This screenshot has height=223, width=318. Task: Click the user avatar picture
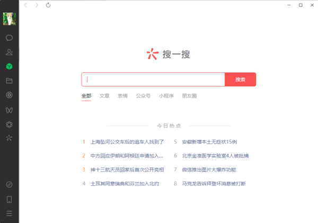tap(10, 19)
